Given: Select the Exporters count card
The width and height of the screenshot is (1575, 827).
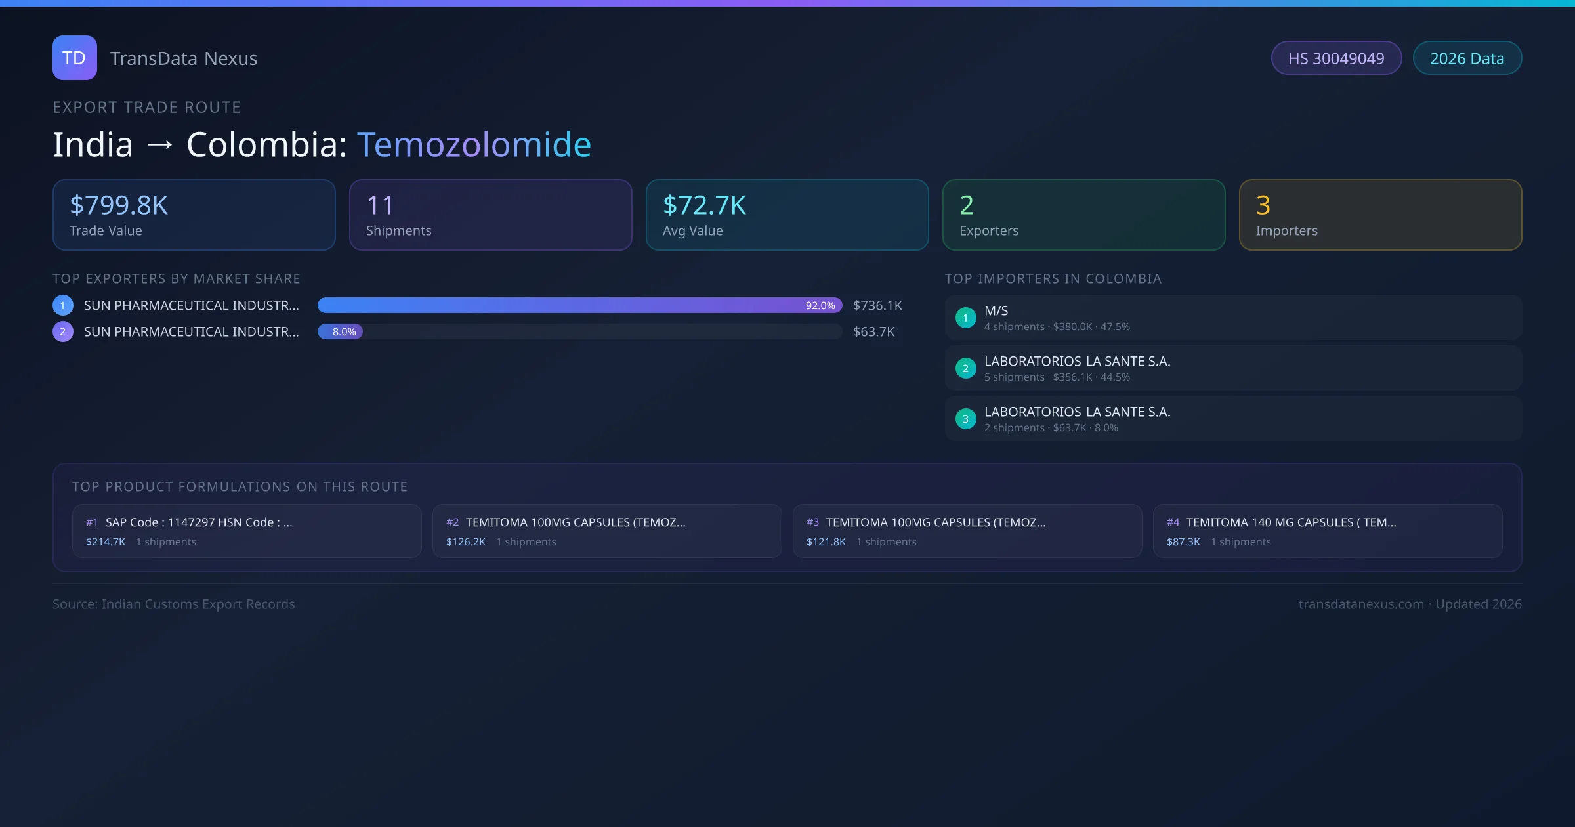Looking at the screenshot, I should click(x=1083, y=215).
